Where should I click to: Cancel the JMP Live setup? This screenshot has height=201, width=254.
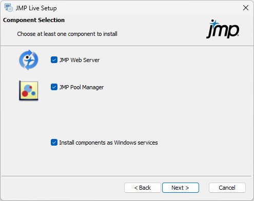(227, 188)
